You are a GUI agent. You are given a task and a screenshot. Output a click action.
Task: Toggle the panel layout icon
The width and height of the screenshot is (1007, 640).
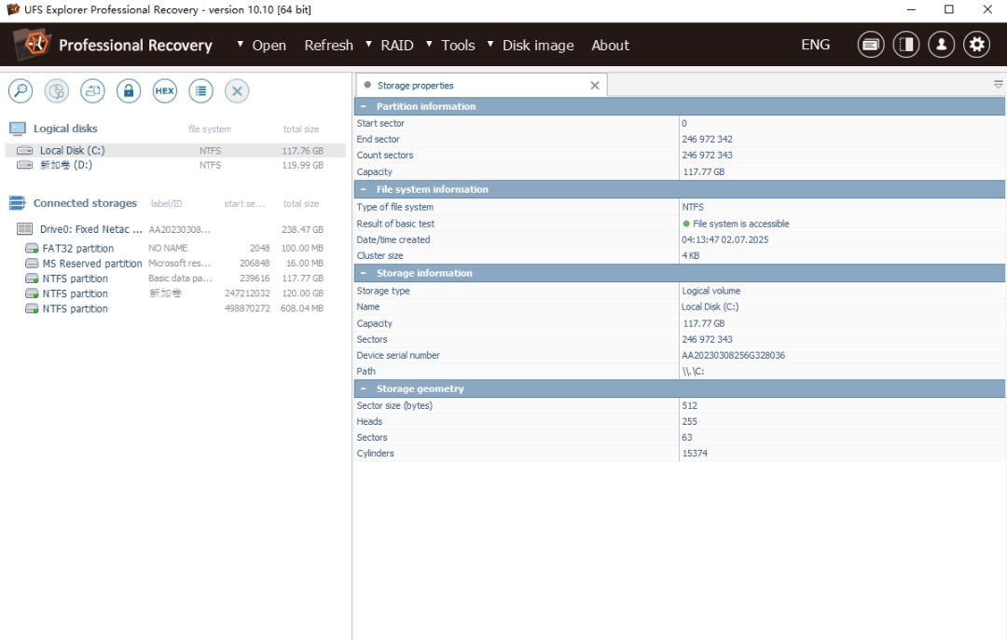[x=905, y=44]
